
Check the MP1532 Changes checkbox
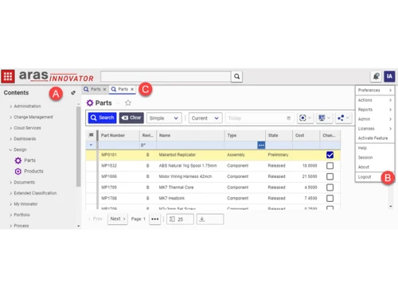pyautogui.click(x=330, y=166)
